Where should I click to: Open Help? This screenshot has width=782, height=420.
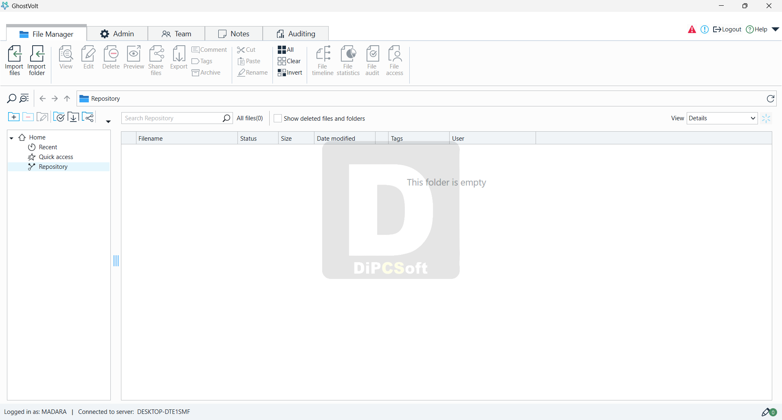coord(756,29)
